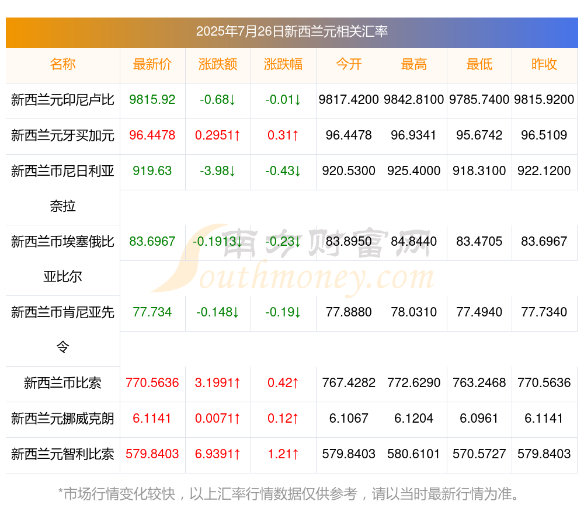Select the 最高 column header
Viewport: 584px width, 512px height.
414,64
